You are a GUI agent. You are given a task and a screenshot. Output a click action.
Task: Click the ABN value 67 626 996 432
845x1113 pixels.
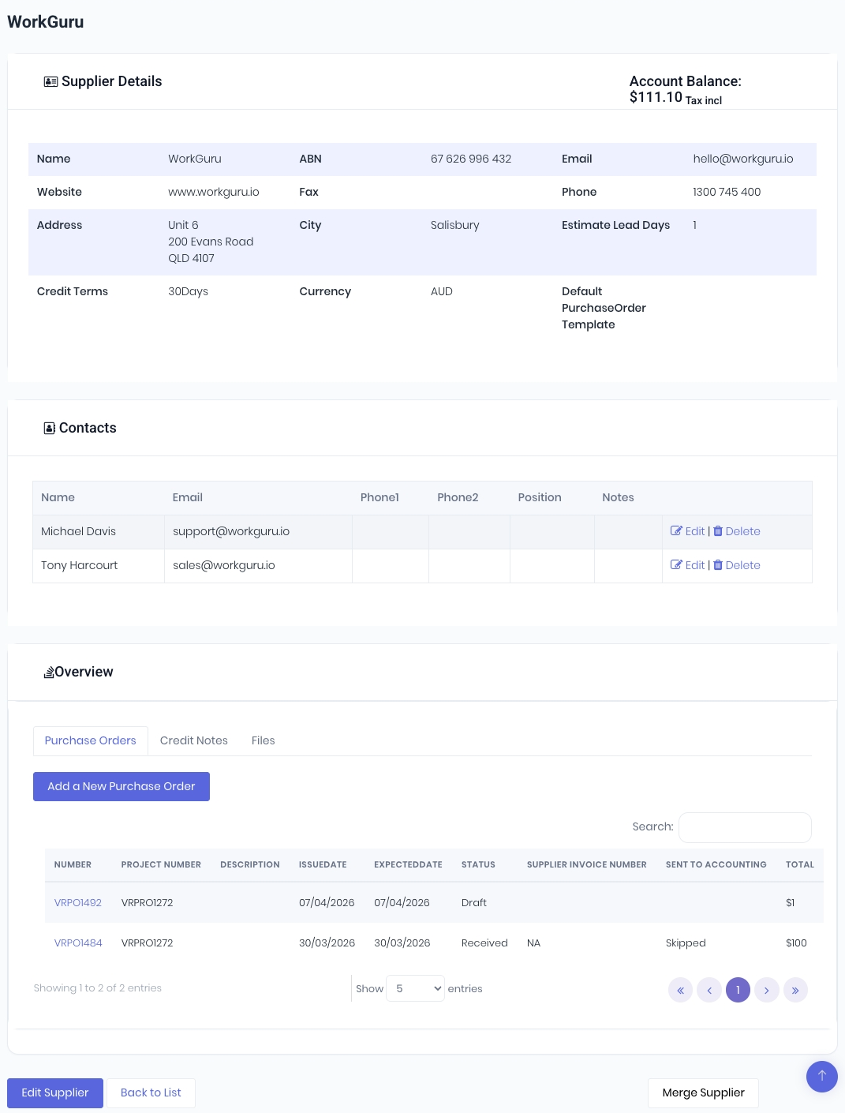(x=471, y=159)
